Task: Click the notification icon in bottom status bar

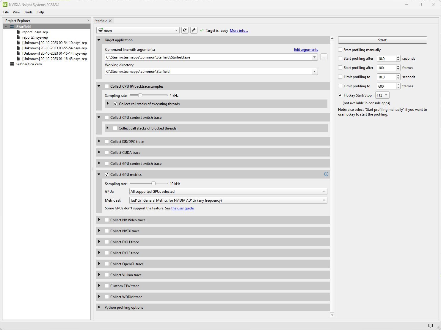Action: [x=430, y=326]
